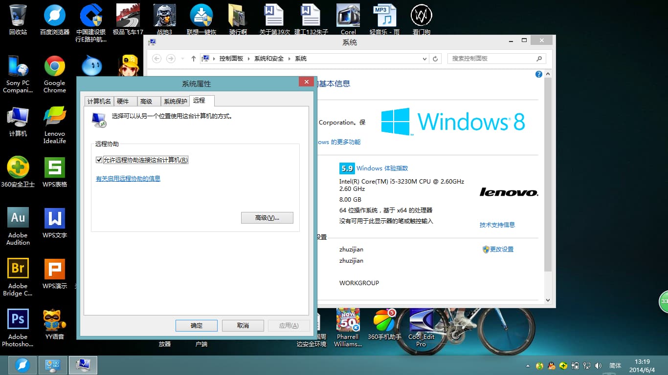Open the WPS表格 desktop icon

[54, 167]
